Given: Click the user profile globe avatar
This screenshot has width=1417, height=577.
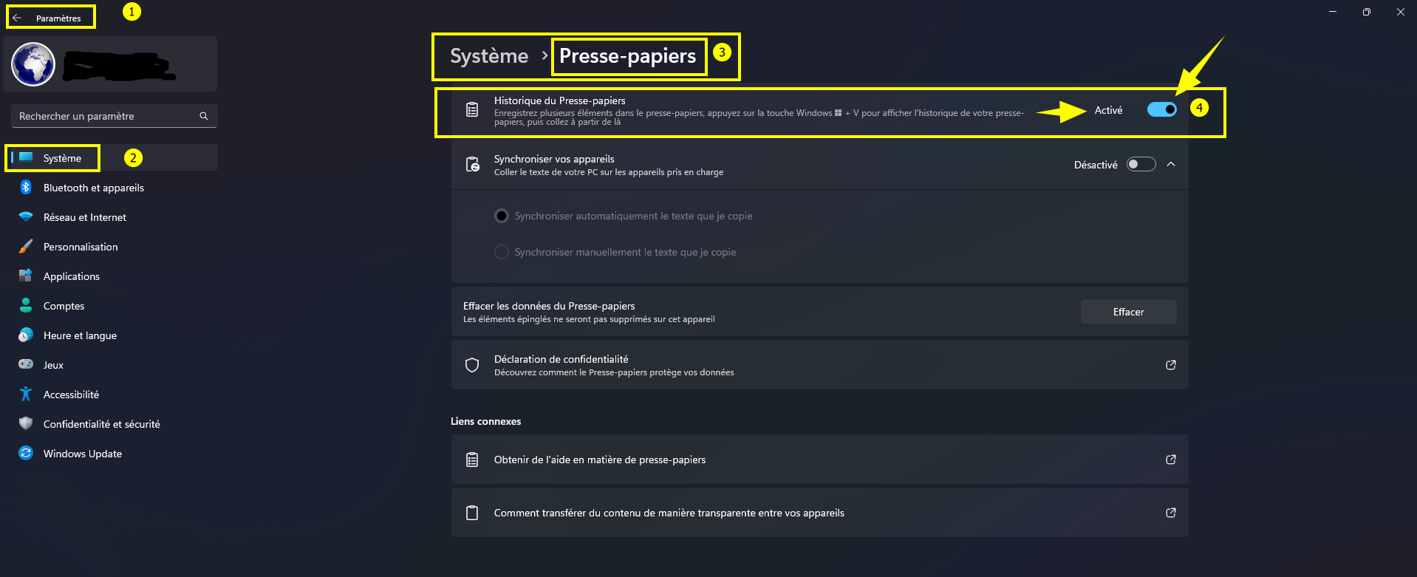Looking at the screenshot, I should tap(33, 64).
